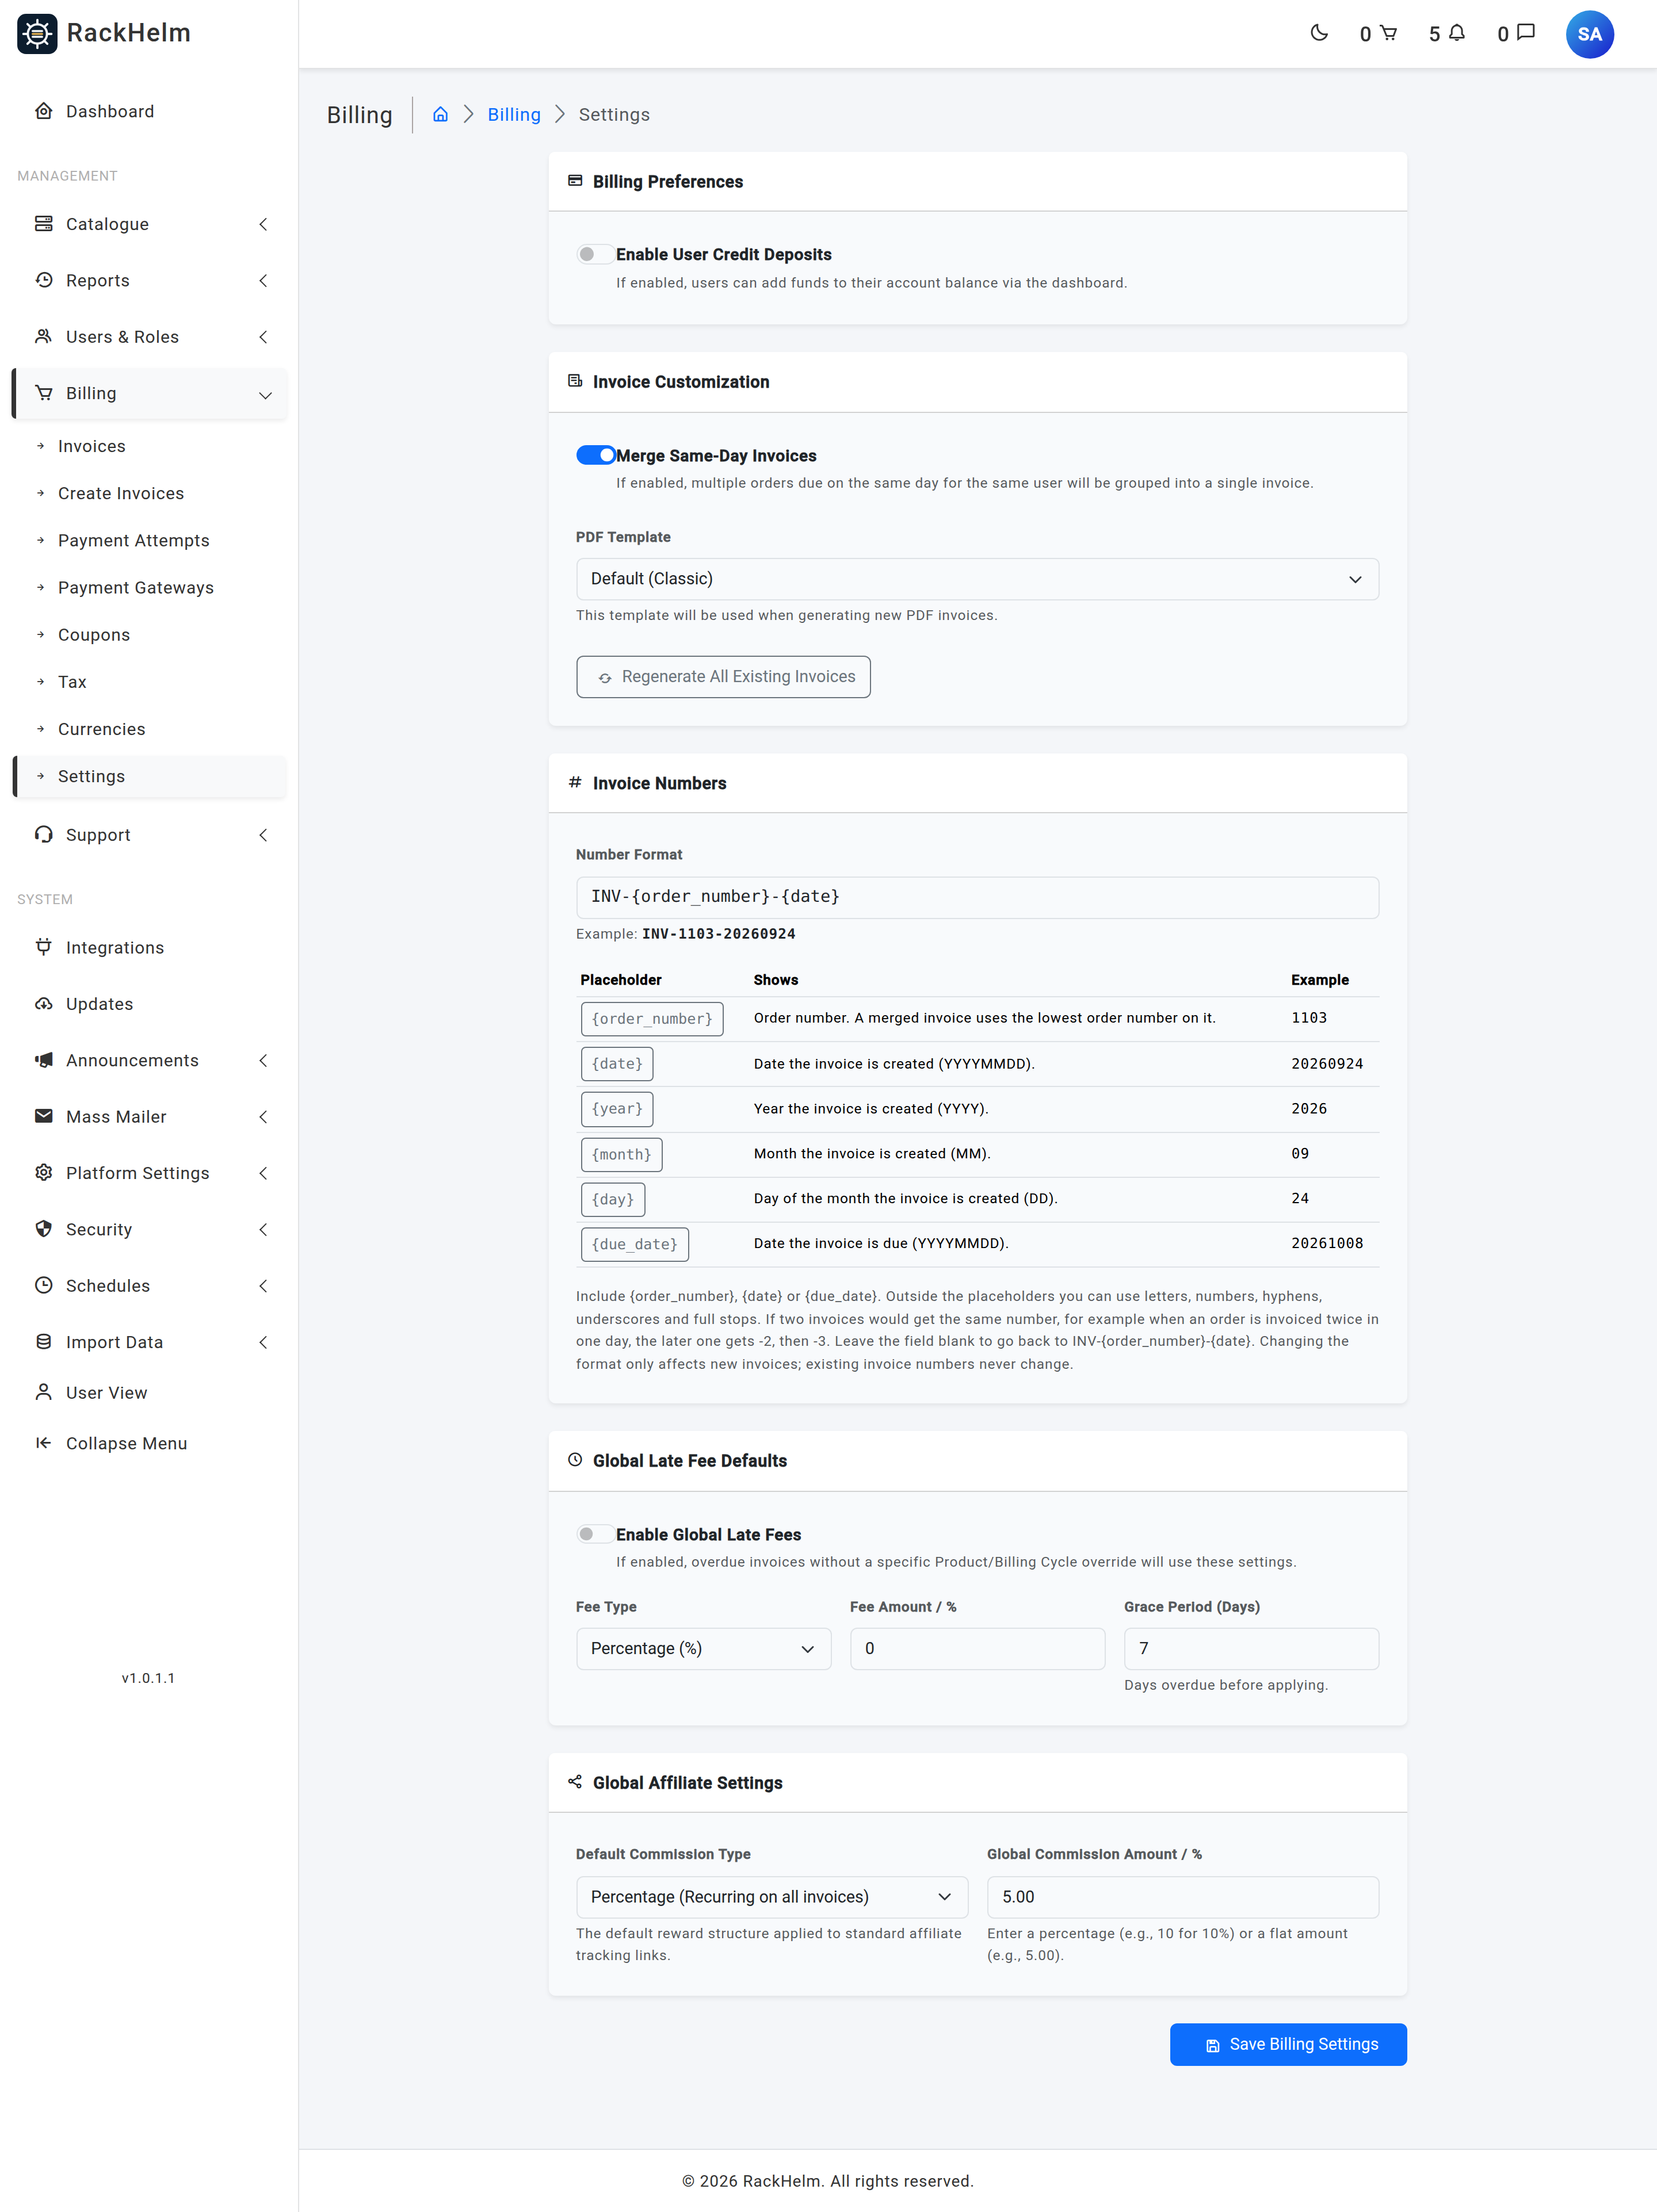1657x2212 pixels.
Task: Open the Fee Type dropdown
Action: pos(704,1648)
